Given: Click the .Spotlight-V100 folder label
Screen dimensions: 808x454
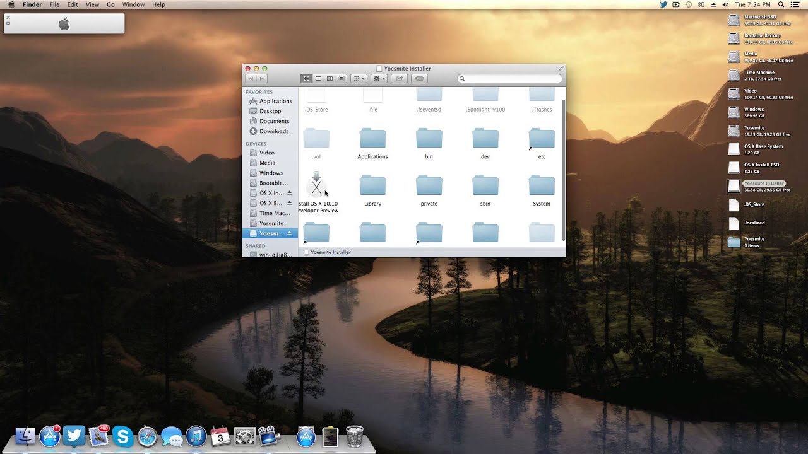Looking at the screenshot, I should tap(485, 110).
